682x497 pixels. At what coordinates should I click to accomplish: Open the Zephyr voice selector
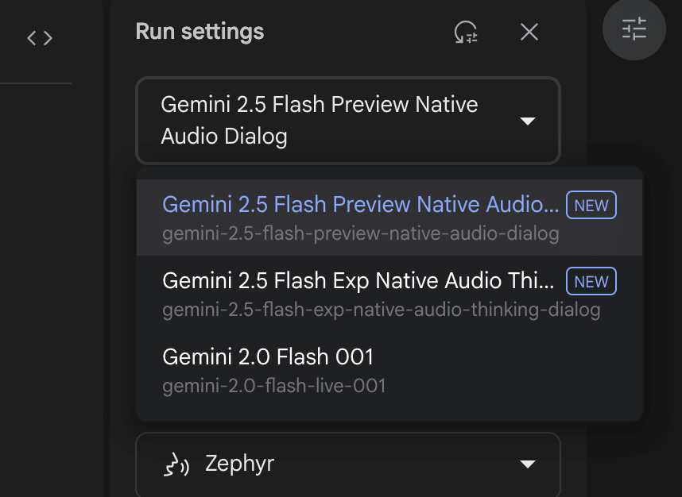click(x=348, y=464)
